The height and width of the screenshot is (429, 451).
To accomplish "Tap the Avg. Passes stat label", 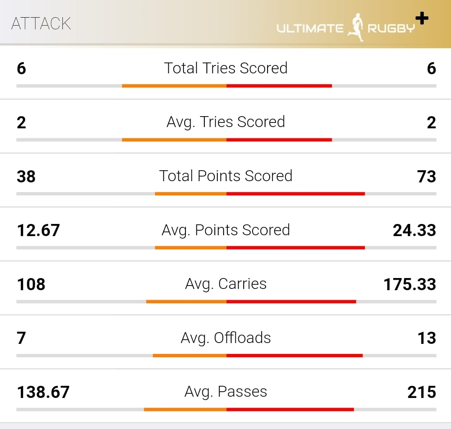I will (x=226, y=392).
